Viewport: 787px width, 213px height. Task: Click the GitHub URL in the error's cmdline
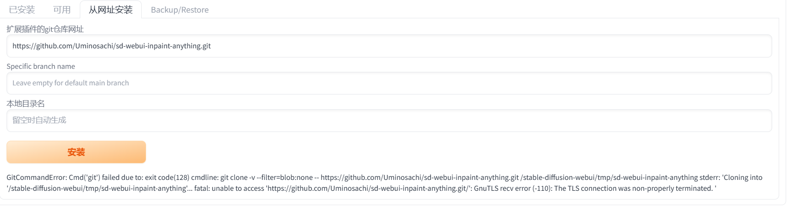click(x=419, y=178)
